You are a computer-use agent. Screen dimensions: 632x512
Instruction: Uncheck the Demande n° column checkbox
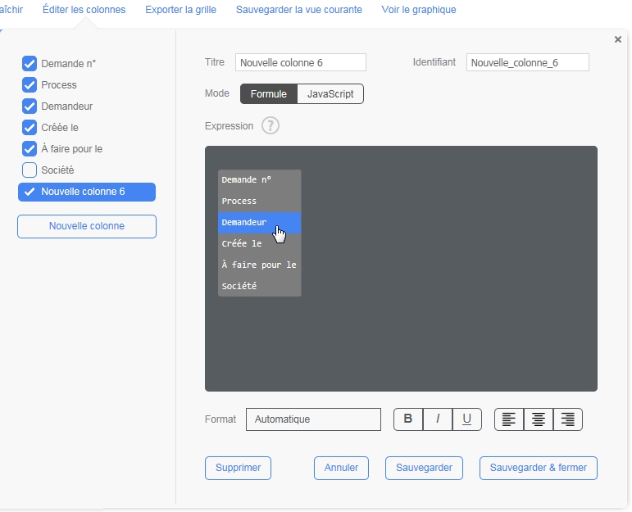coord(30,64)
